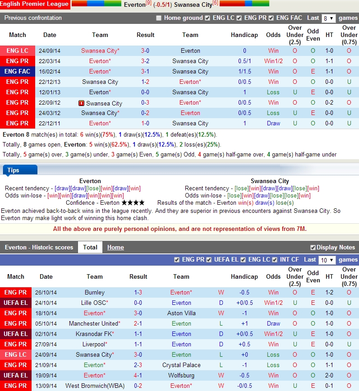The height and width of the screenshot is (391, 359).
Task: Toggle the Display Notes checkbox
Action: pos(313,248)
